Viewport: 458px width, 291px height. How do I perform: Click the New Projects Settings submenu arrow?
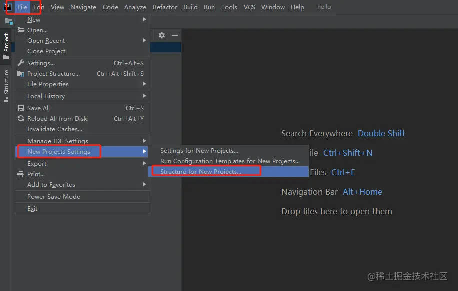coord(144,151)
